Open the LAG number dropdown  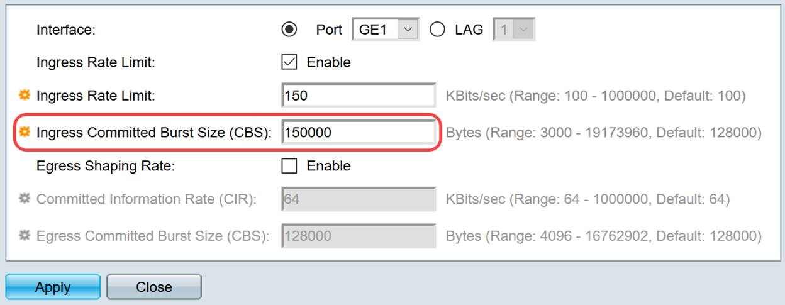[x=515, y=30]
